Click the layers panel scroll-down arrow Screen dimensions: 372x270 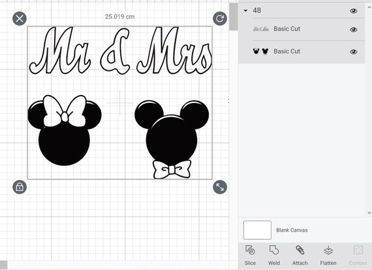point(369,213)
